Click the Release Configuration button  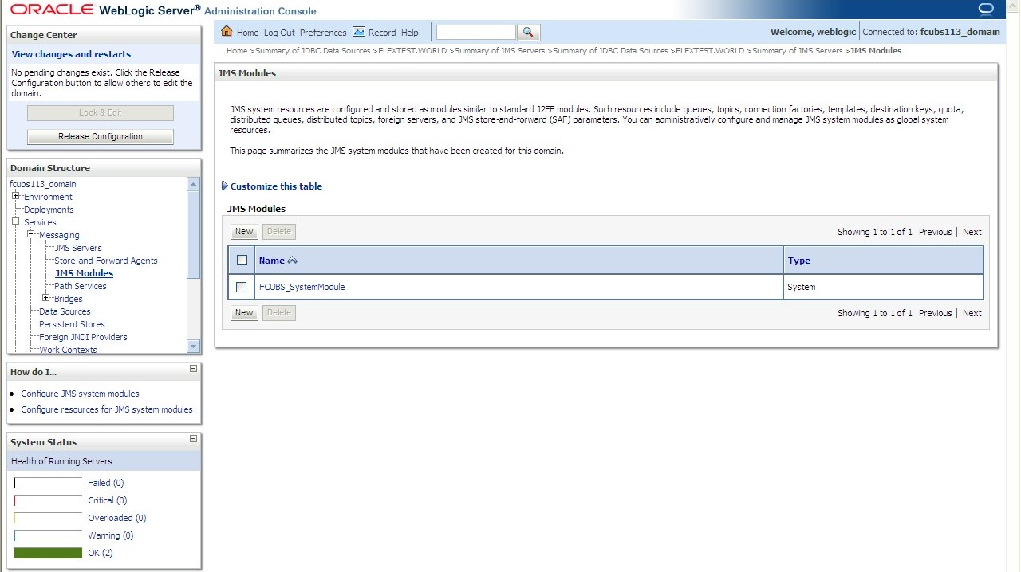(x=101, y=136)
